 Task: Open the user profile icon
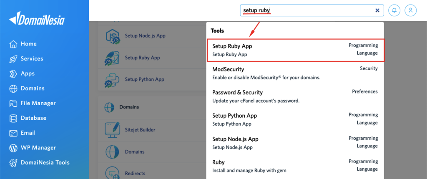point(411,10)
